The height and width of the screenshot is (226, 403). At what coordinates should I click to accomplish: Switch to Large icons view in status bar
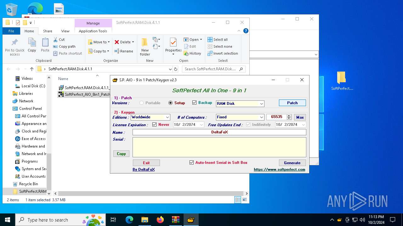point(244,200)
